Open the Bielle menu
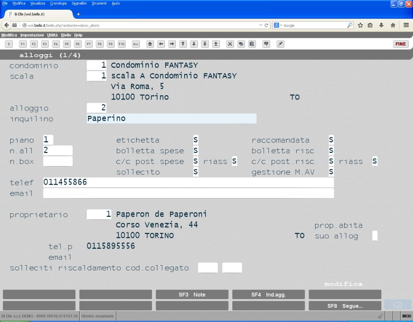The width and height of the screenshot is (413, 322). tap(66, 35)
